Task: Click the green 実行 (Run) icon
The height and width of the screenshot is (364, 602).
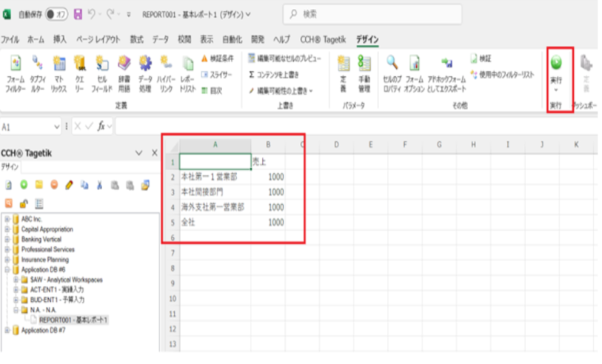Action: [556, 64]
